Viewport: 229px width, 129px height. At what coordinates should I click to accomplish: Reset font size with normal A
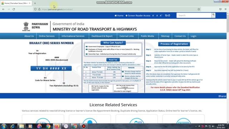click(157, 15)
